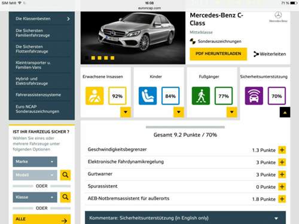
Task: Select the fourth carousel dot
Action: tap(106, 58)
